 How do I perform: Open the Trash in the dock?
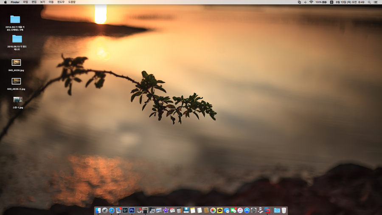pos(284,210)
